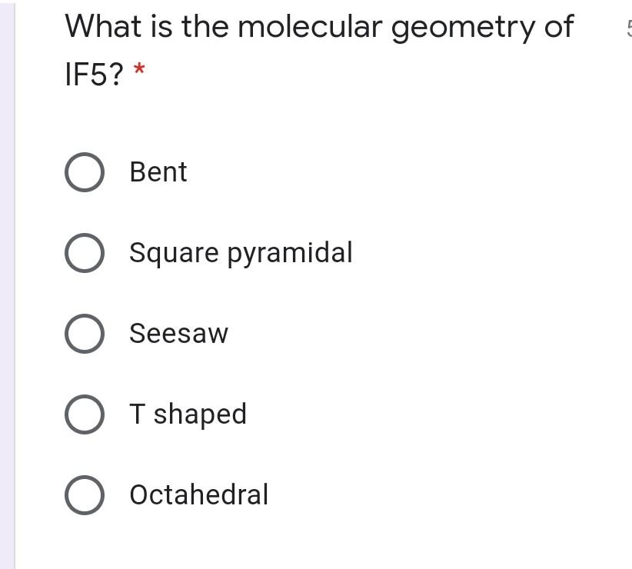Click the red required asterisk
This screenshot has height=569, width=632.
[138, 73]
